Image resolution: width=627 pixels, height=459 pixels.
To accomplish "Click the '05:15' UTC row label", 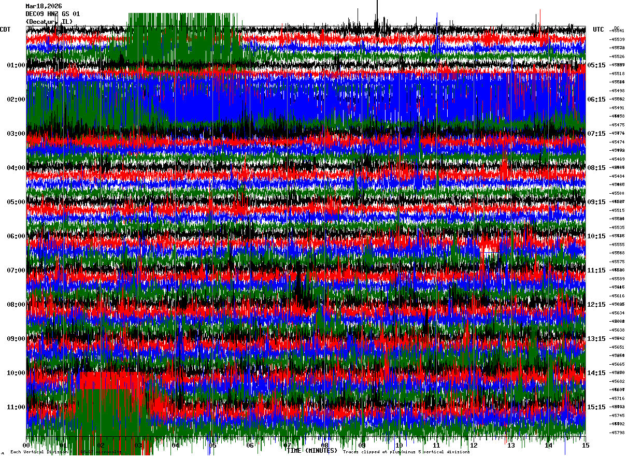I will pos(596,65).
